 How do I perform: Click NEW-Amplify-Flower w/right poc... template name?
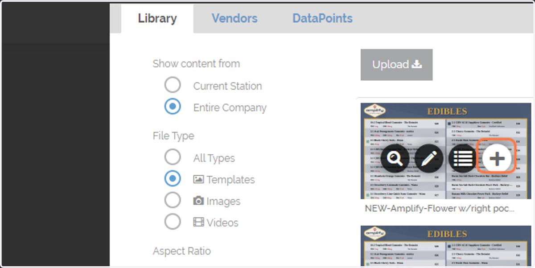coord(440,208)
